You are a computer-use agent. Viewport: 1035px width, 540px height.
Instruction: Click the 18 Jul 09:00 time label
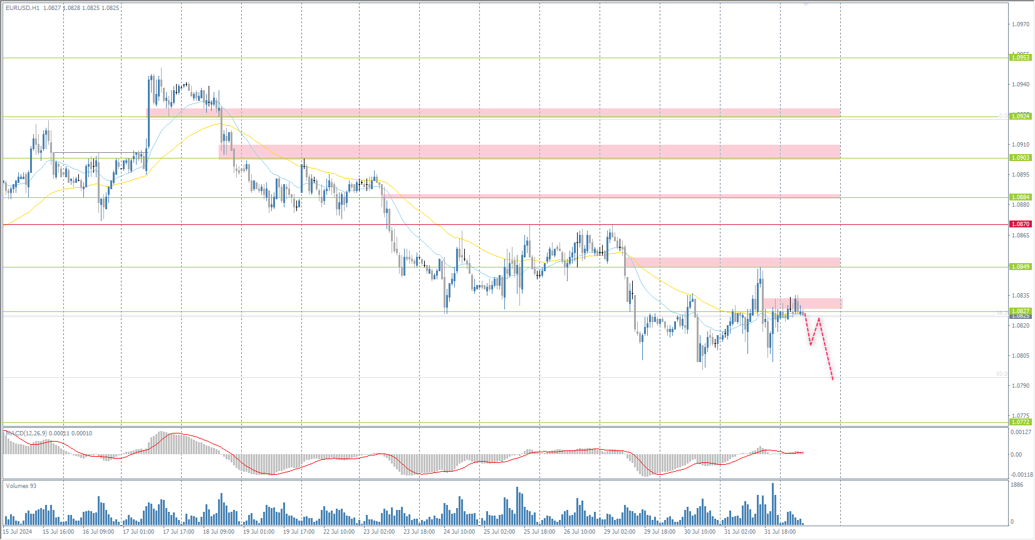[219, 532]
